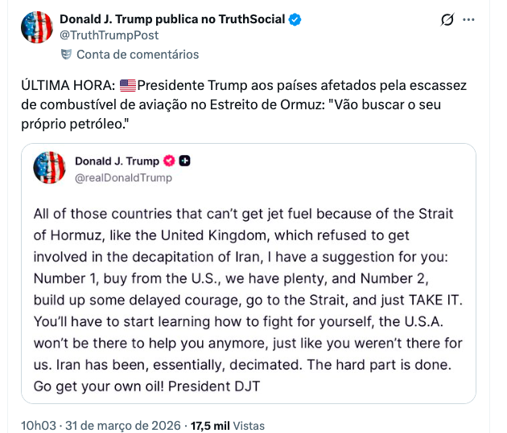Click the parody mask icon
The height and width of the screenshot is (433, 507).
67,55
